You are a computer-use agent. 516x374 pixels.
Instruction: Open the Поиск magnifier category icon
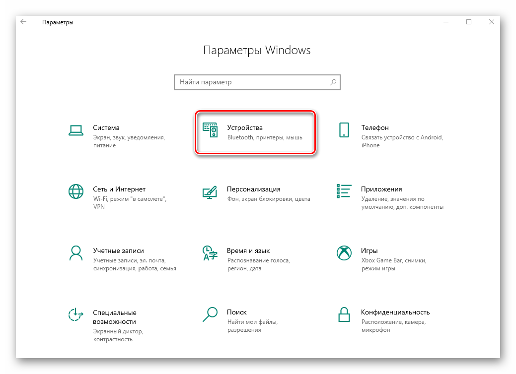(210, 314)
